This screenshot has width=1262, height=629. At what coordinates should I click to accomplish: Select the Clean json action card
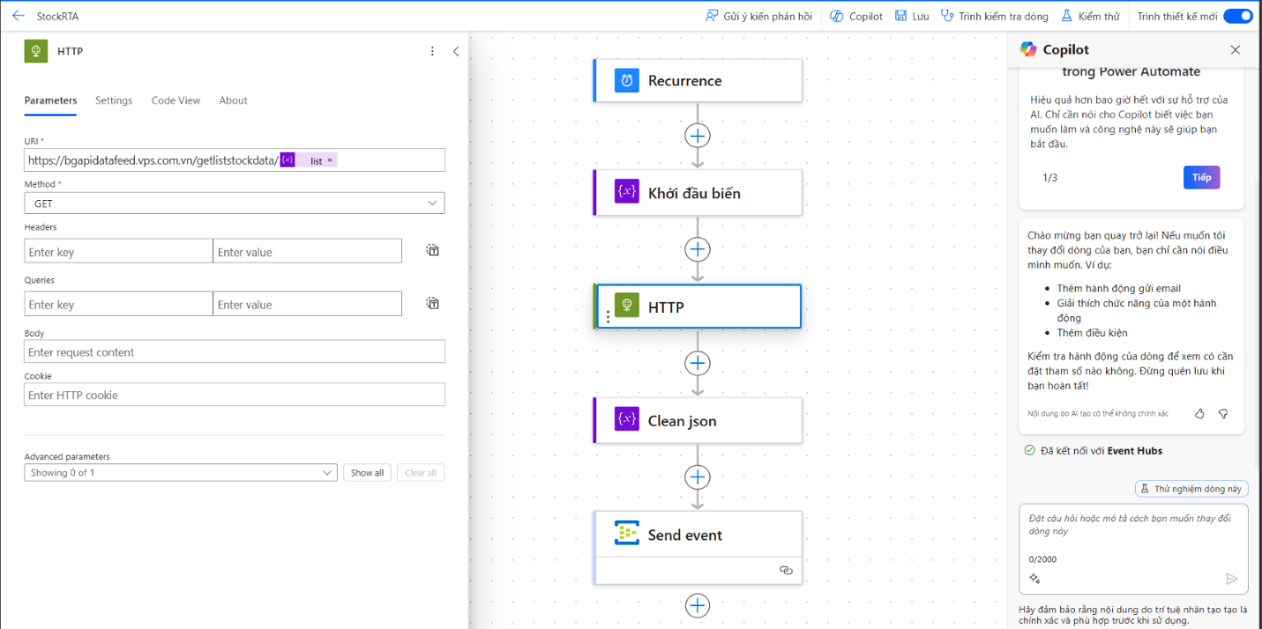click(698, 420)
